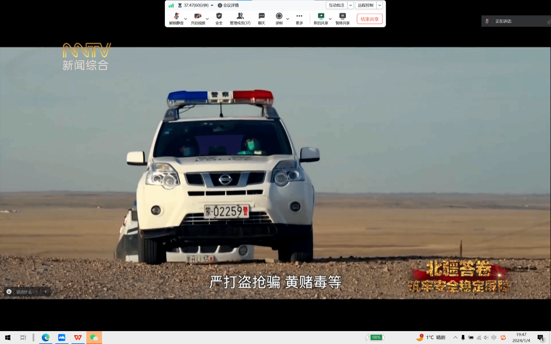
Task: Turn on camera with 开启视频
Action: pyautogui.click(x=198, y=17)
